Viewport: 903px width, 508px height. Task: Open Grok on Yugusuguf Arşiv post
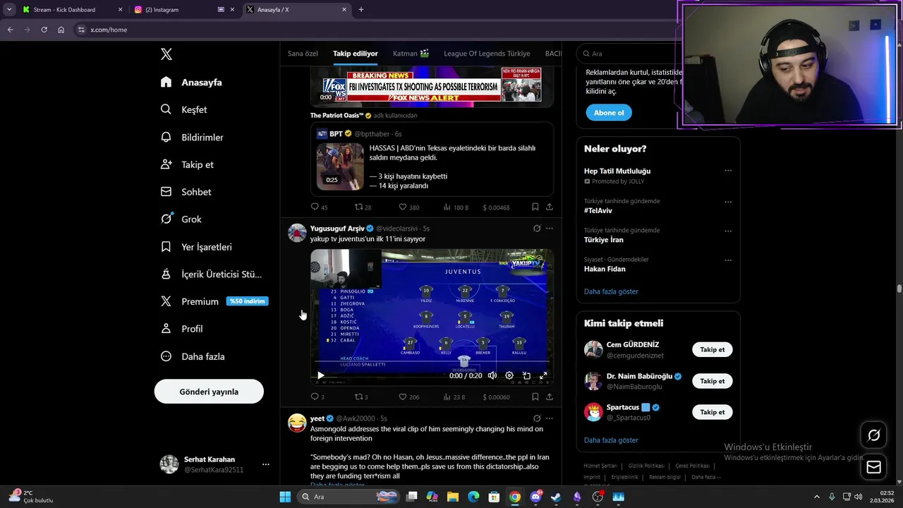tap(537, 229)
